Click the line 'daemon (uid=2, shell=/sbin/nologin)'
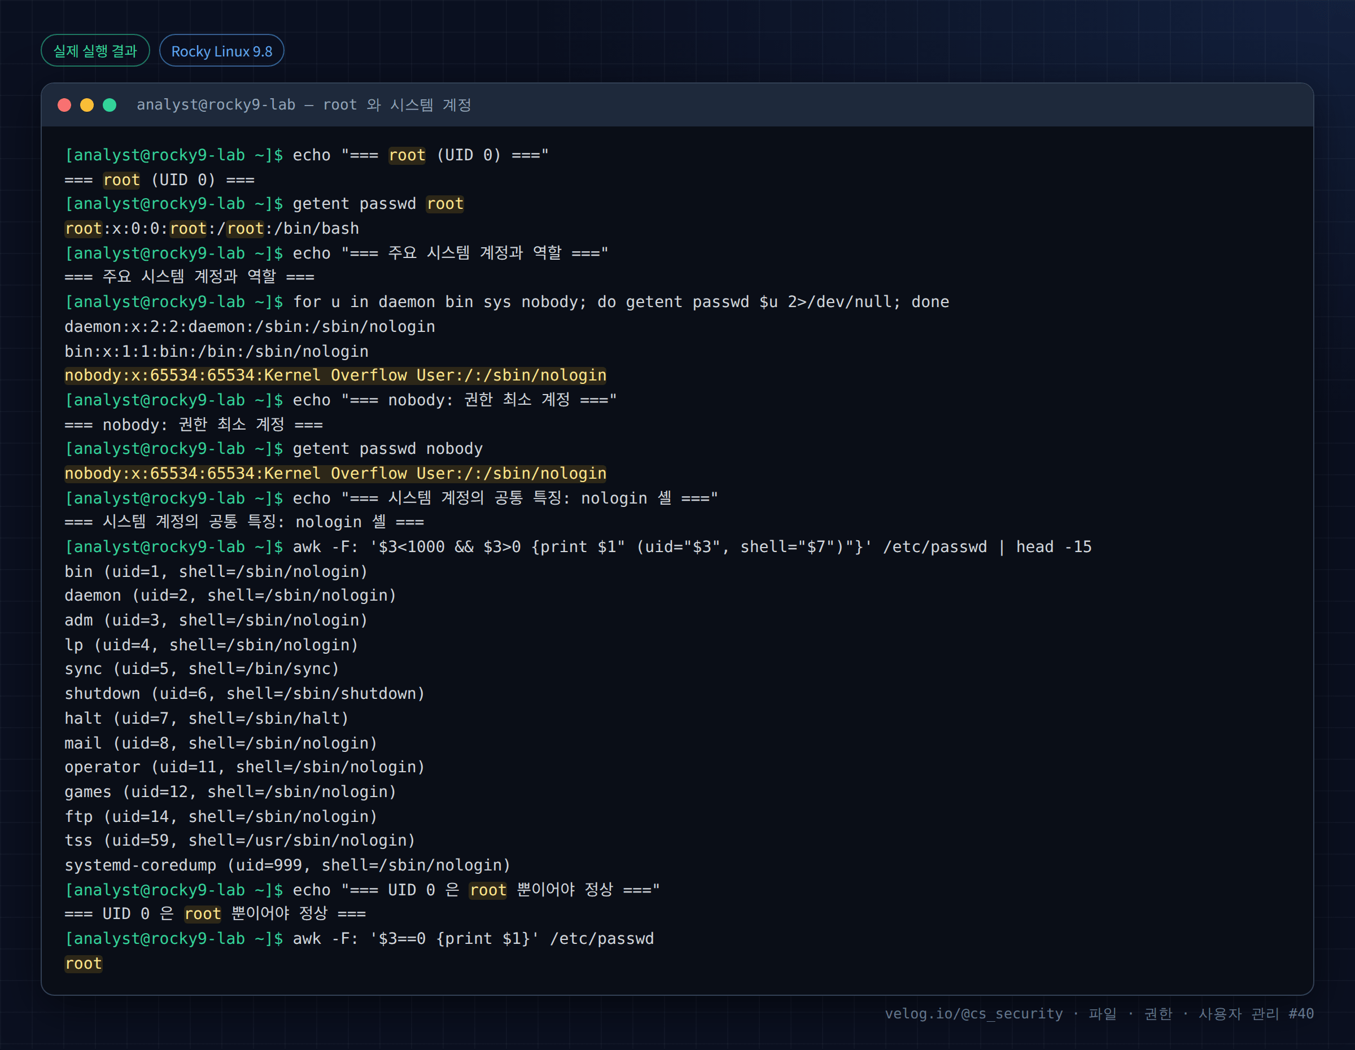The image size is (1355, 1050). 230,596
